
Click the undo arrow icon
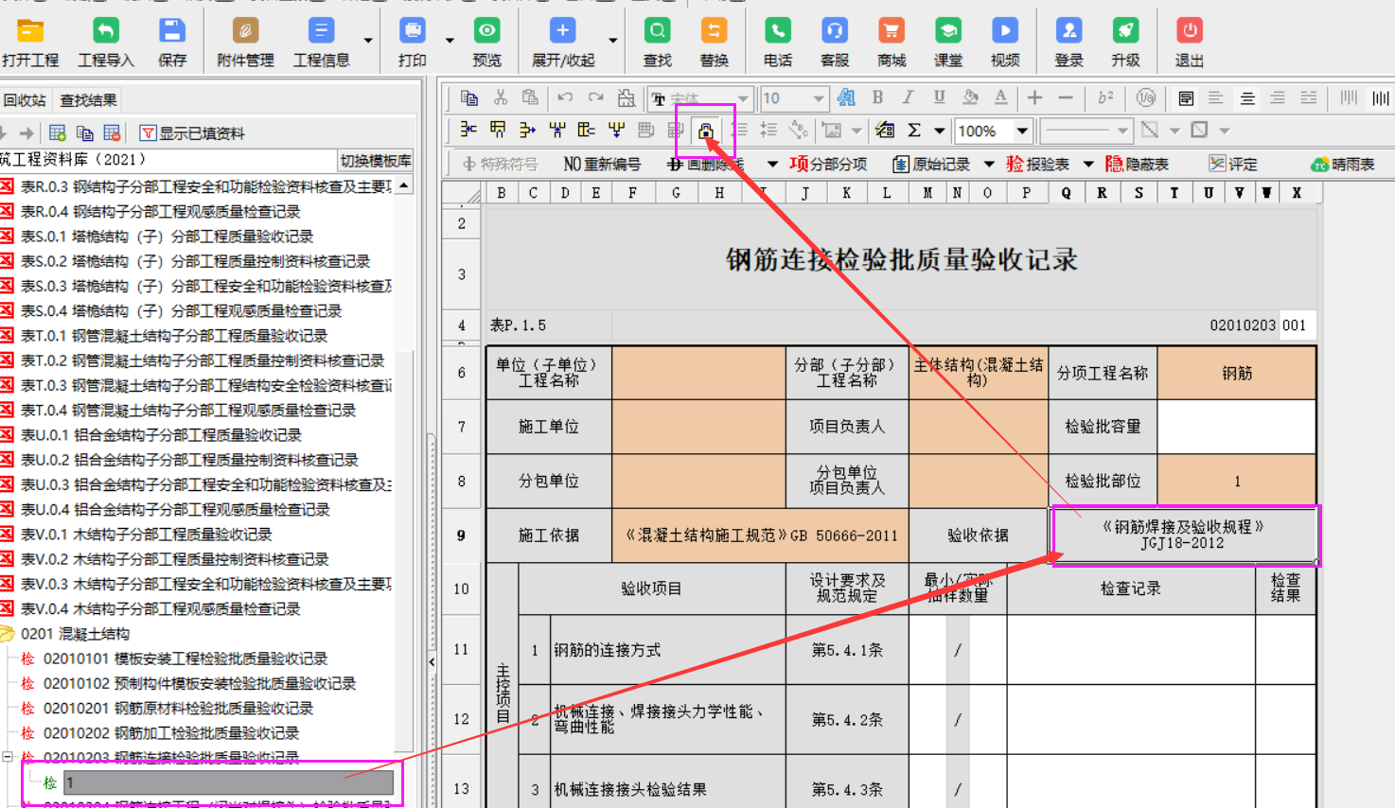[565, 97]
